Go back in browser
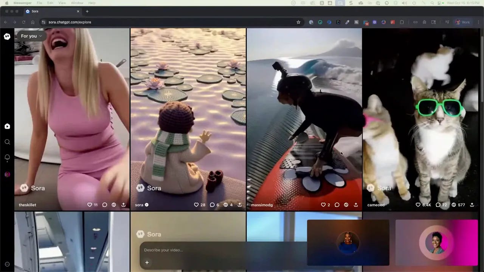The image size is (484, 272). point(6,22)
